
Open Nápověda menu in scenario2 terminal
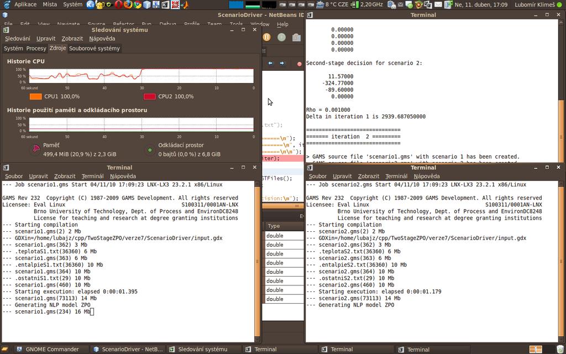427,176
